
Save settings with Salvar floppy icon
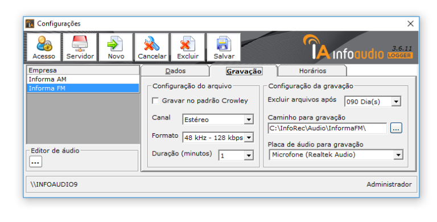tap(224, 47)
